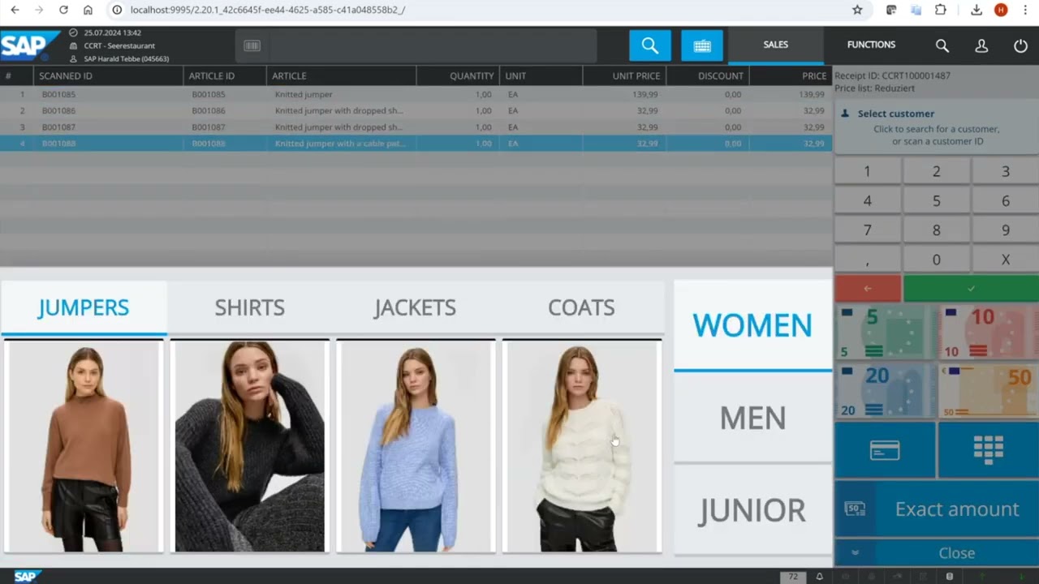The image size is (1039, 584).
Task: Select the JUMPERS category tab
Action: 84,307
